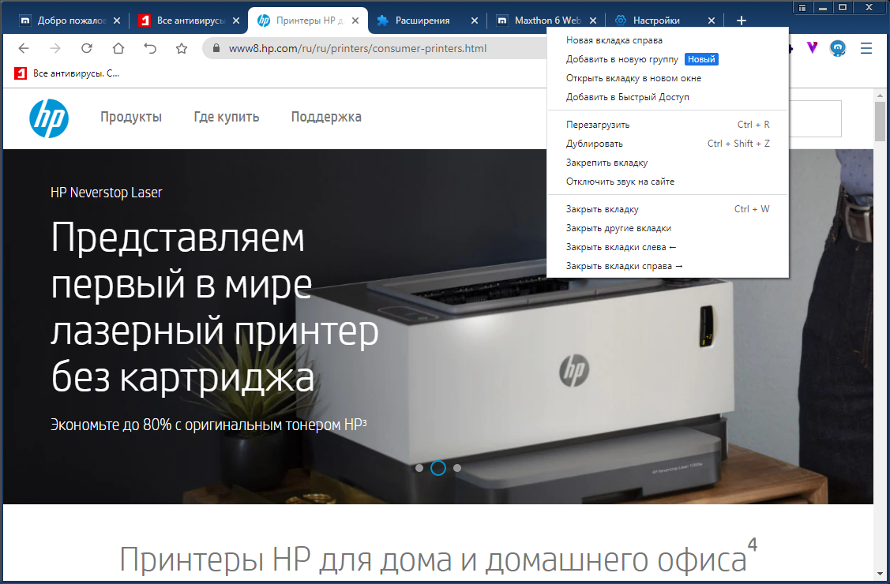The image size is (890, 584).
Task: Click the HP Neverstop Laser heading text
Action: click(106, 193)
